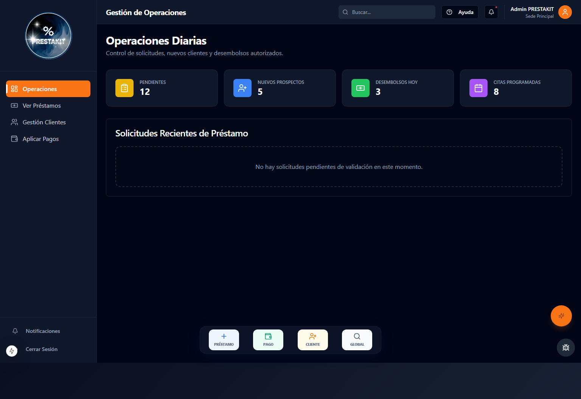Screen dimensions: 581x399
Task: Click the Operaciones grid icon
Action: [14, 89]
